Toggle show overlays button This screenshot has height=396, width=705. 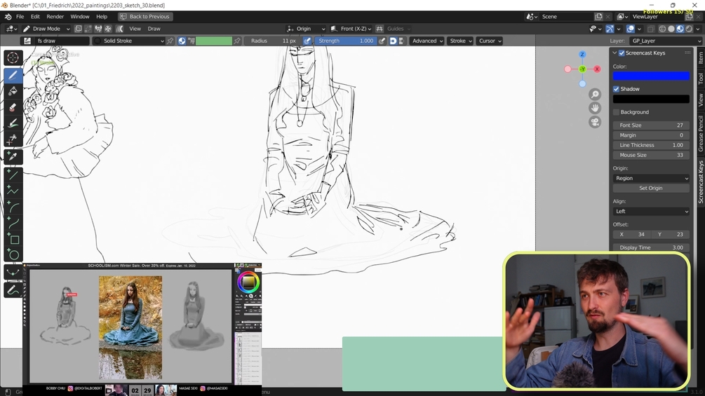pos(631,29)
